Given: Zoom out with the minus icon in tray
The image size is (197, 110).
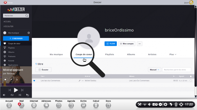Looking at the screenshot, I should click(x=160, y=104).
